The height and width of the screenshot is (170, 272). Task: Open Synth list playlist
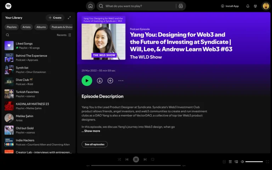(x=38, y=70)
